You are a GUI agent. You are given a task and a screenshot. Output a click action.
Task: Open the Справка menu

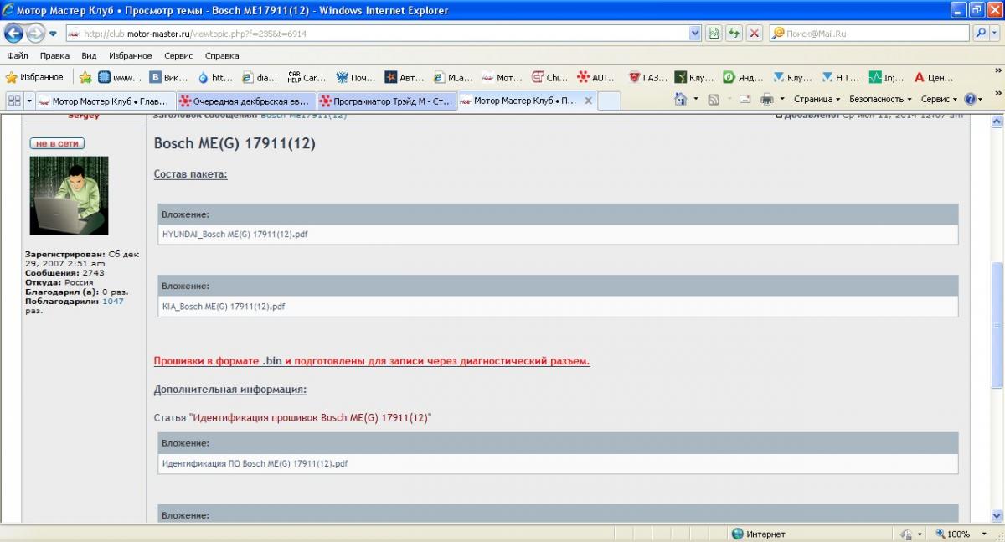tap(222, 56)
